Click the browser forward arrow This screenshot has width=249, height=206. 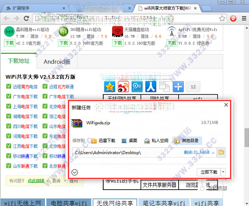click(x=16, y=19)
